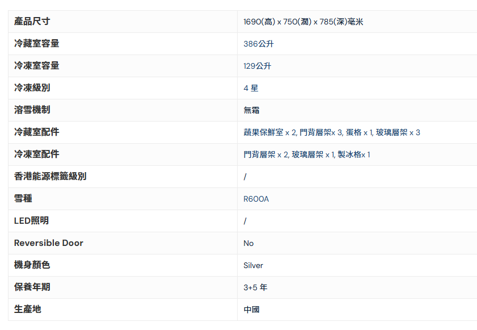Click the 冷藏室容量 label
477x330 pixels.
[36, 44]
